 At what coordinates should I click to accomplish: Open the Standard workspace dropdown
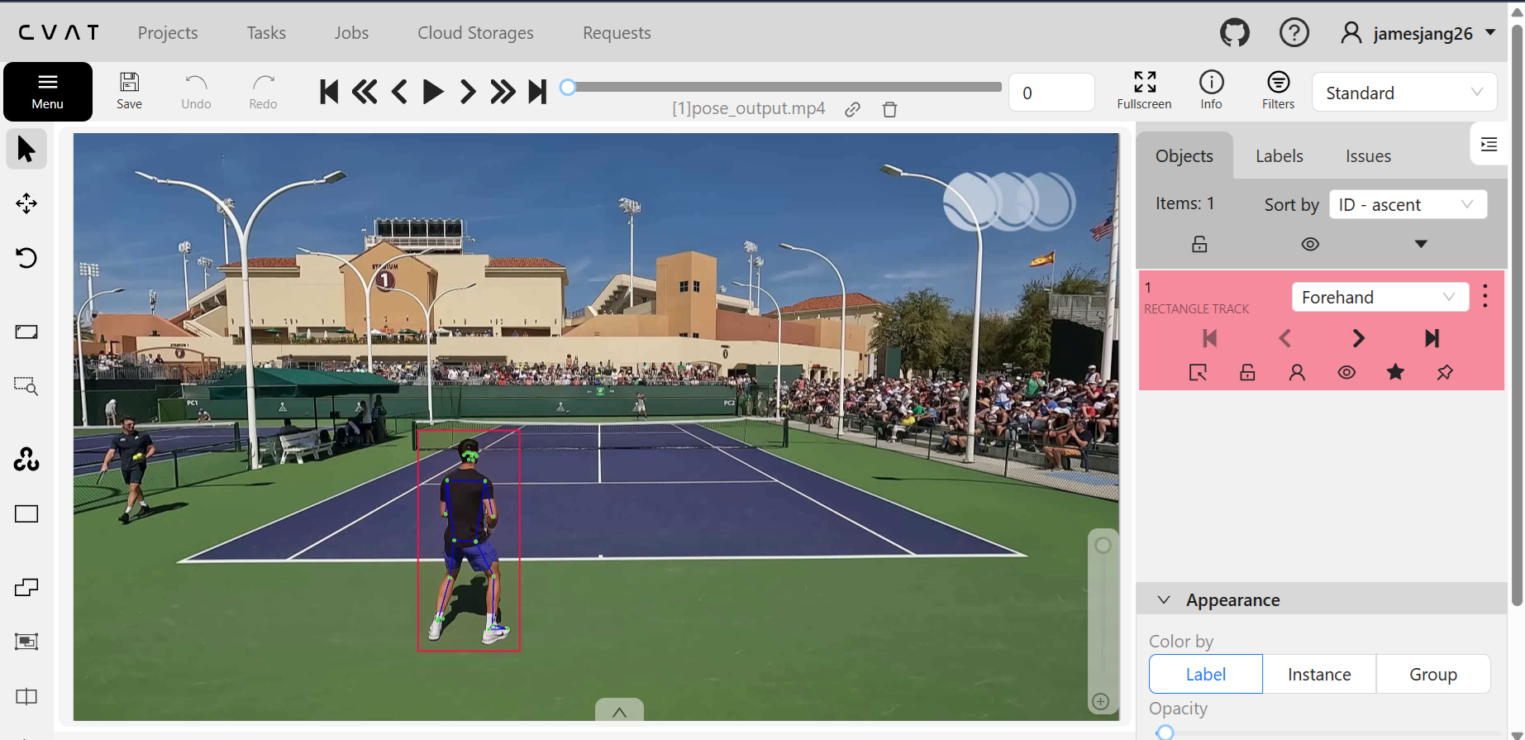tap(1403, 93)
